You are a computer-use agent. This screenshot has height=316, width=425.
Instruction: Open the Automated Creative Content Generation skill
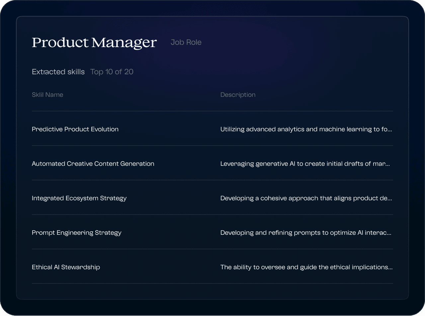pyautogui.click(x=93, y=164)
